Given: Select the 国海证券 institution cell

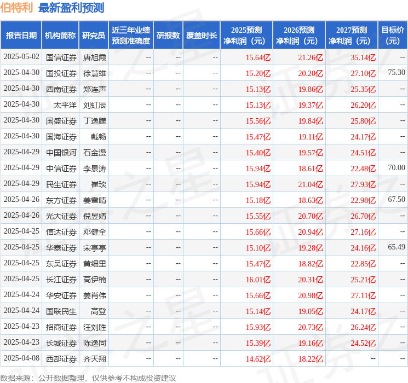Looking at the screenshot, I should pyautogui.click(x=61, y=137).
